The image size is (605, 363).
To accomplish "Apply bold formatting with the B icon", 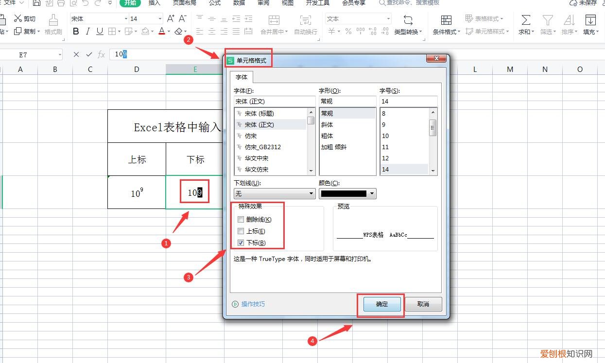I will pyautogui.click(x=76, y=31).
